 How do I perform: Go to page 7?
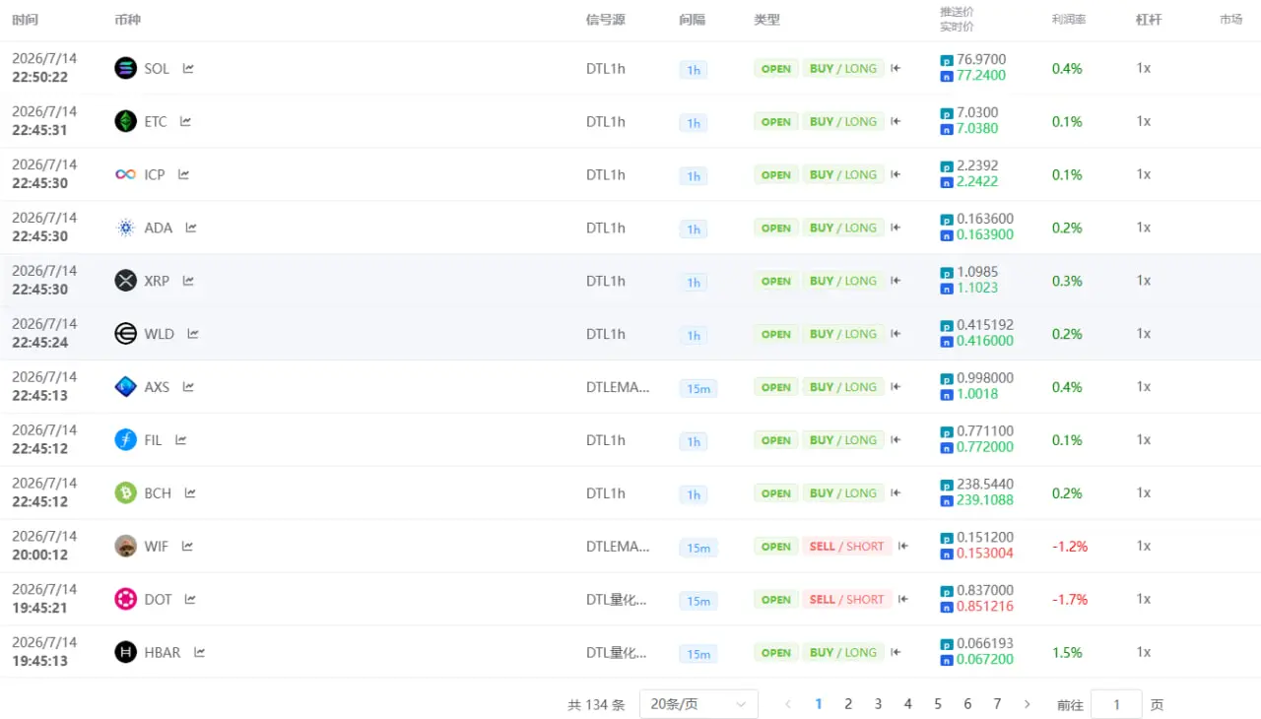point(997,704)
